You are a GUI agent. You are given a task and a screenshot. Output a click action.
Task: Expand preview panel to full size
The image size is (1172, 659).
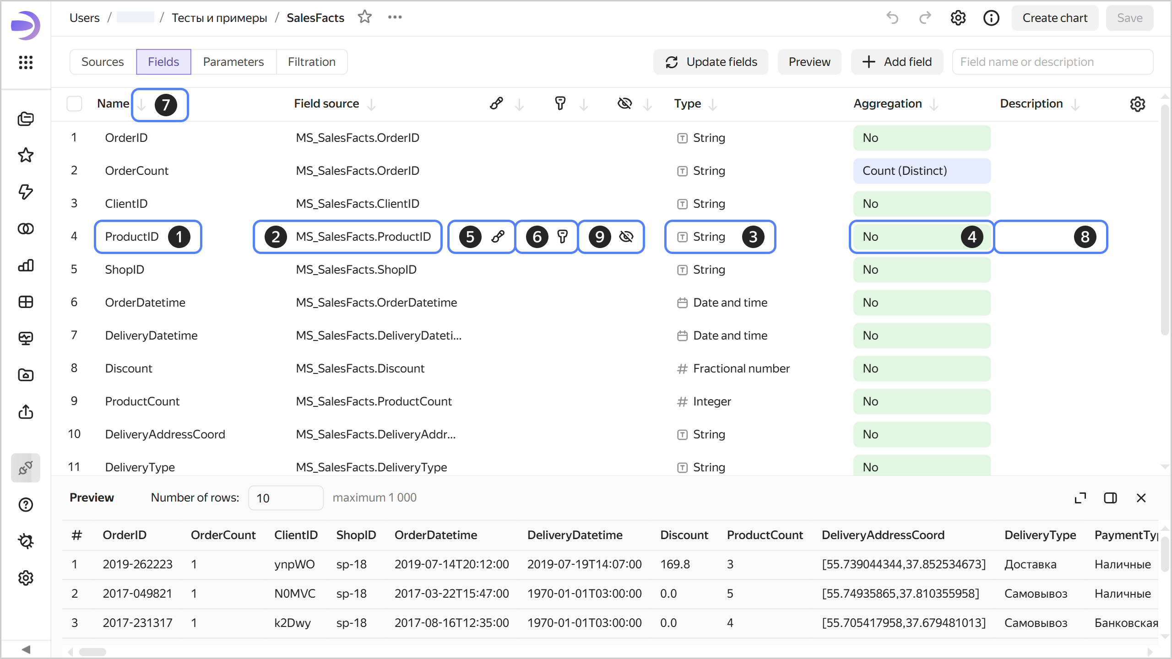[1080, 498]
